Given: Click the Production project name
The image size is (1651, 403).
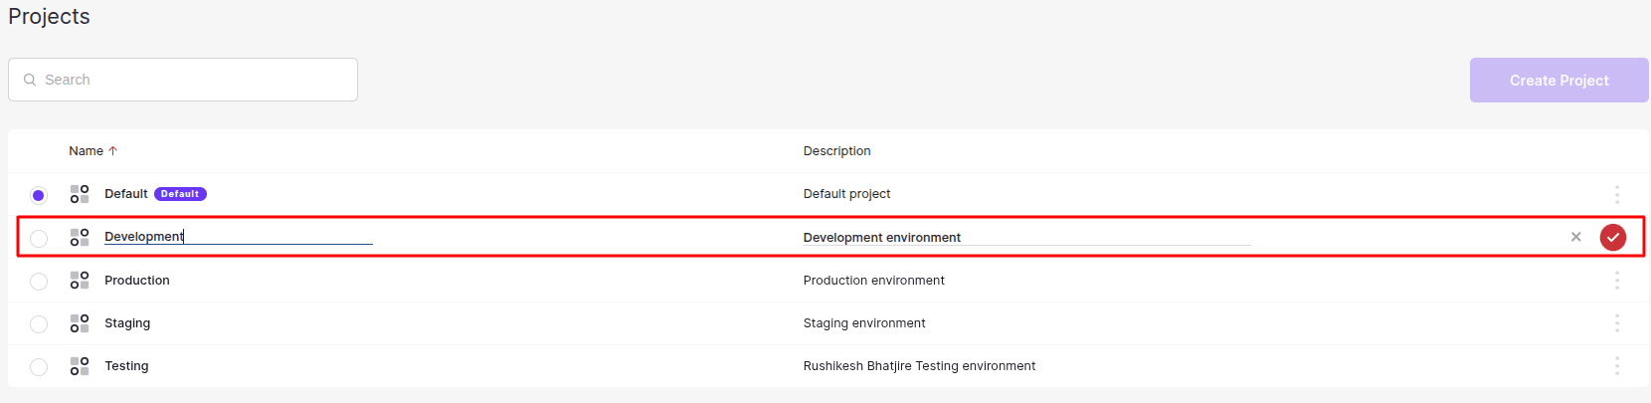Looking at the screenshot, I should click(137, 281).
